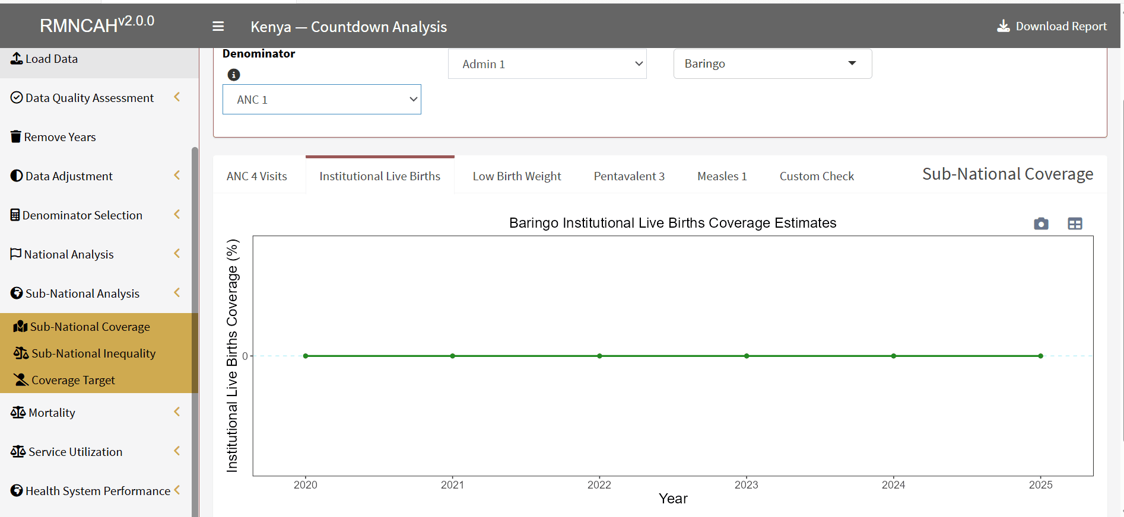
Task: Click the Coverage Target user icon
Action: [x=21, y=380]
